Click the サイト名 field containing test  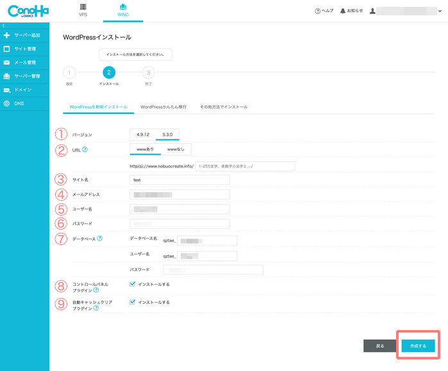click(x=179, y=180)
